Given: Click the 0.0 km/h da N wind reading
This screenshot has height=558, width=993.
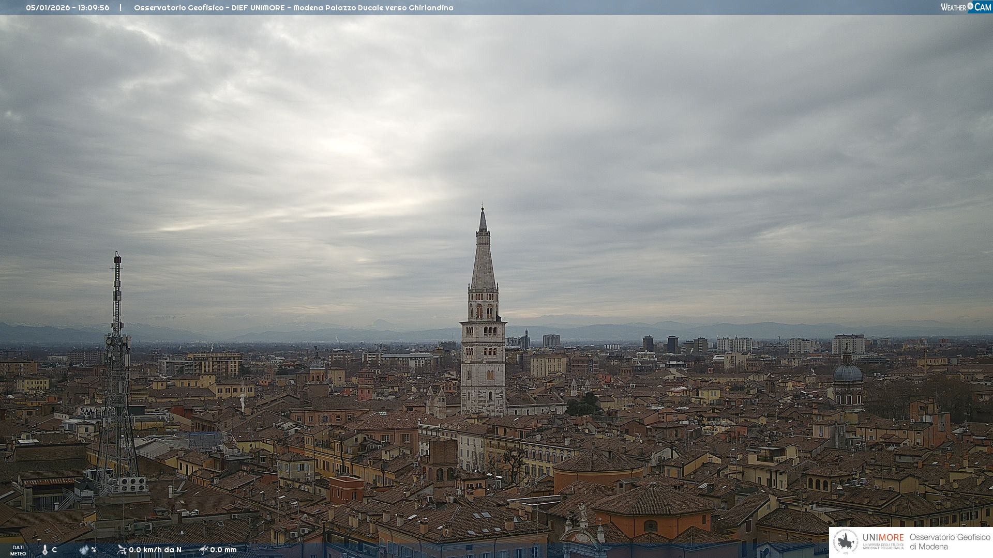Looking at the screenshot, I should (x=155, y=550).
